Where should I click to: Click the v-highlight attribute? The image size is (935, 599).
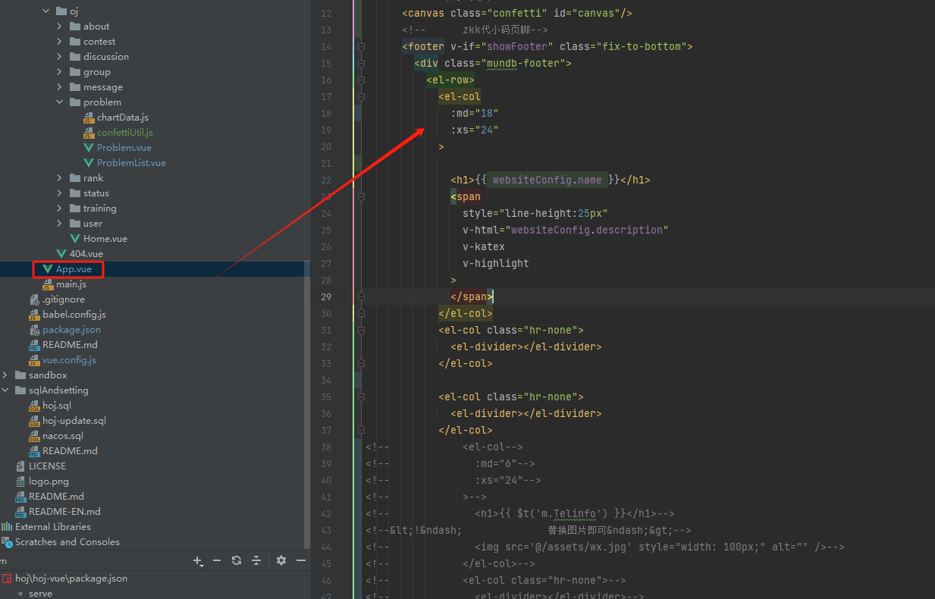point(496,263)
